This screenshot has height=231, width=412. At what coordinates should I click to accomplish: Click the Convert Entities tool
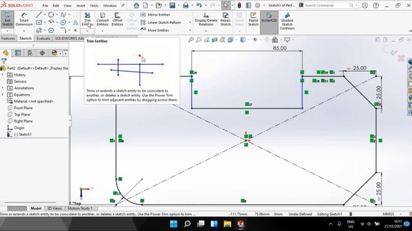[x=102, y=19]
